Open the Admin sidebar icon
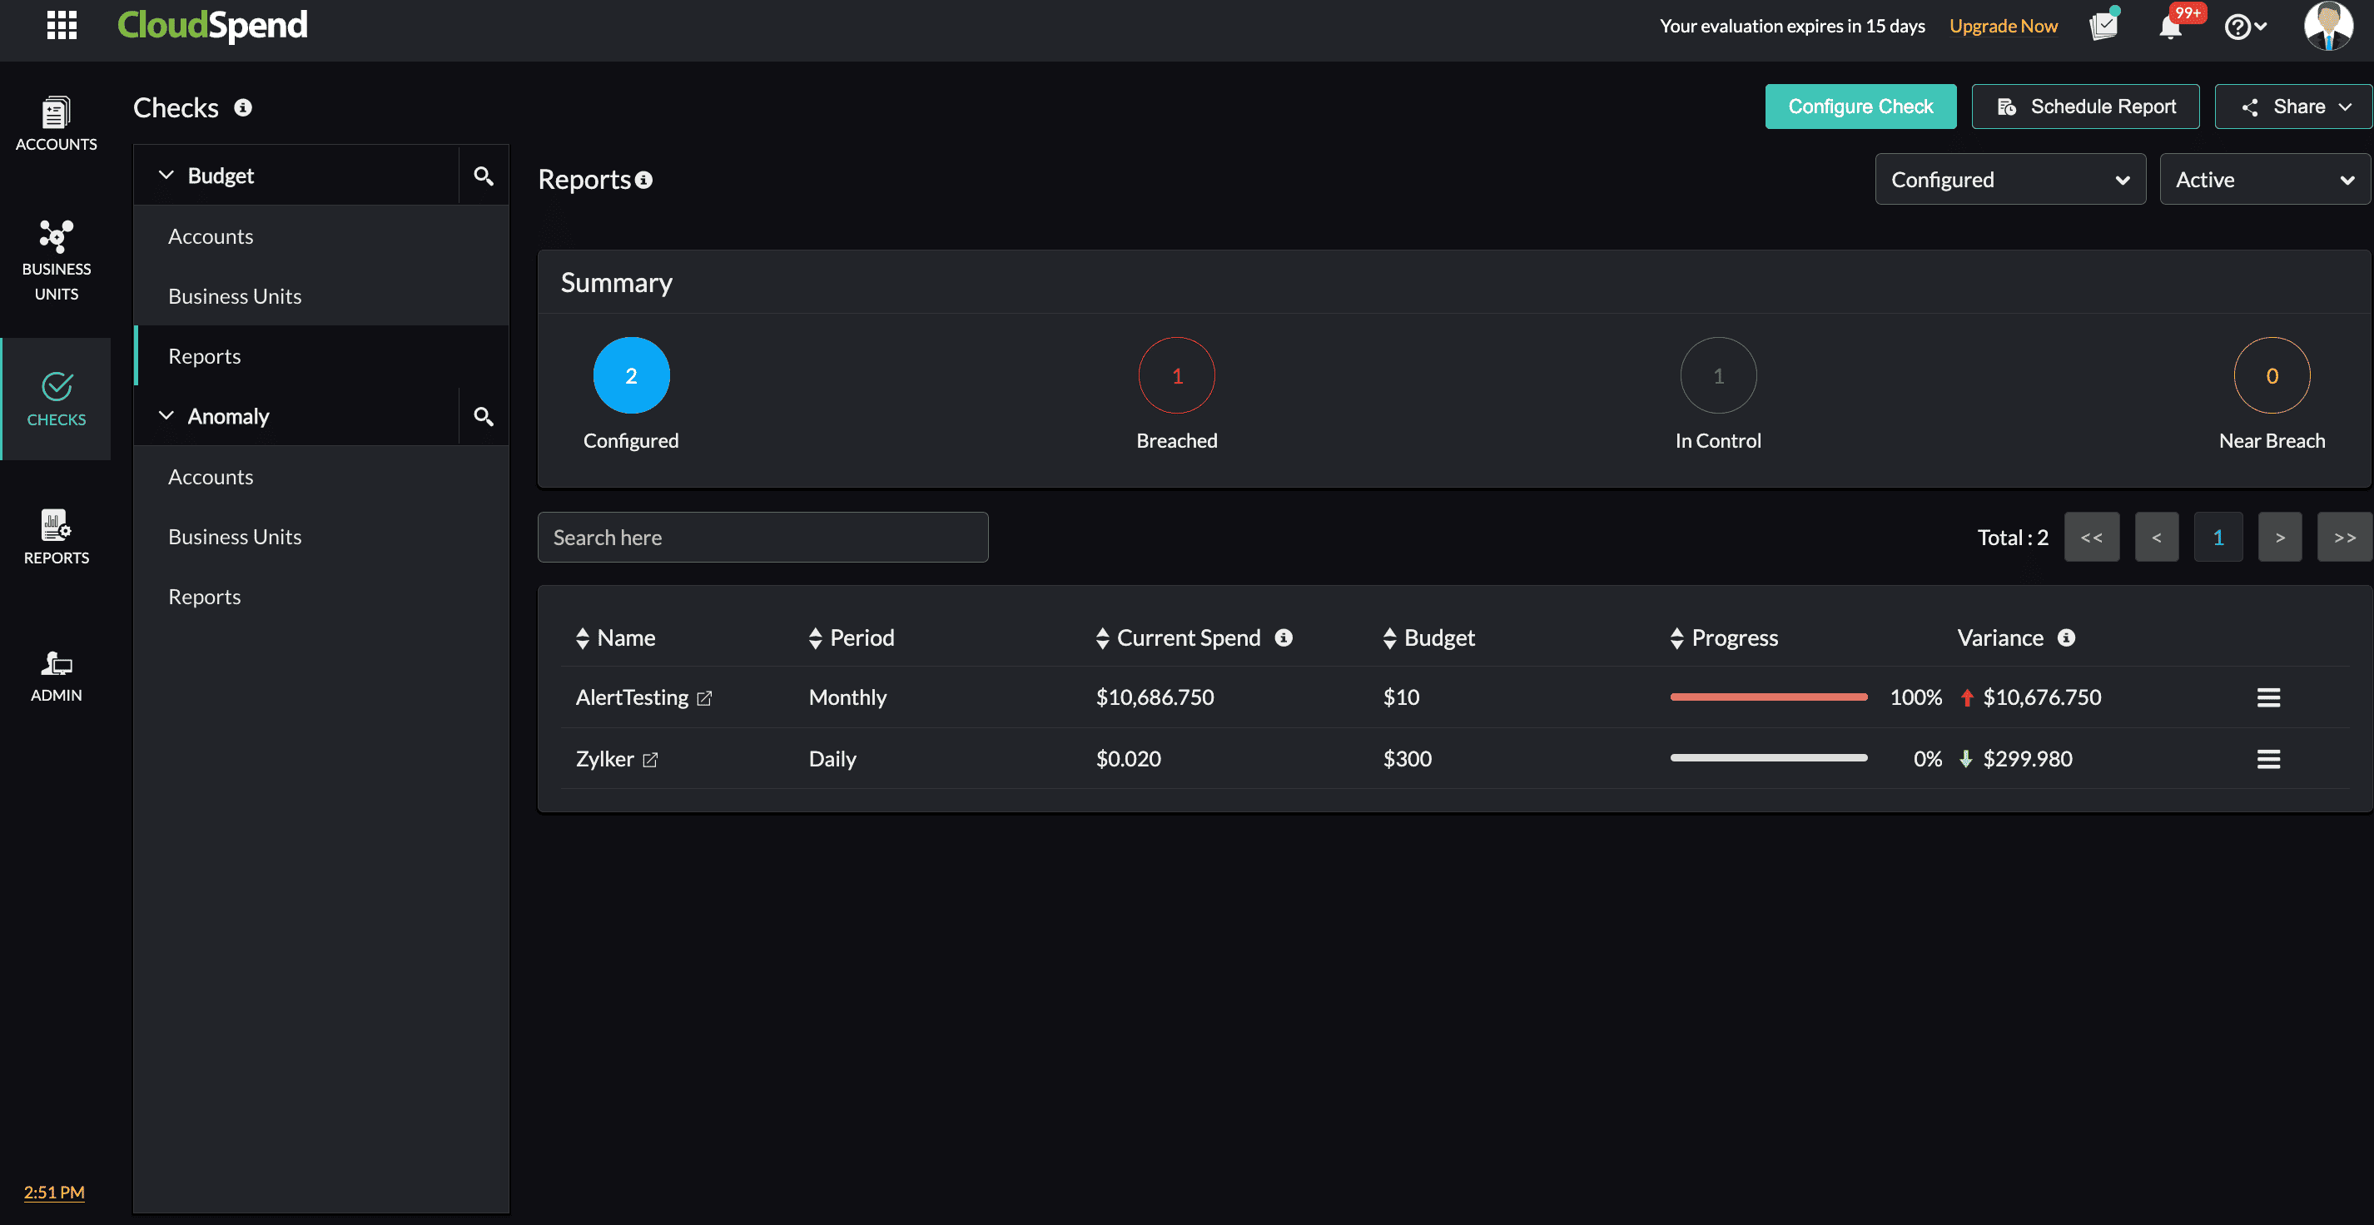 tap(57, 675)
